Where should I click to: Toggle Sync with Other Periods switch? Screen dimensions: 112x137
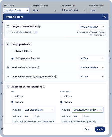(x=35, y=32)
